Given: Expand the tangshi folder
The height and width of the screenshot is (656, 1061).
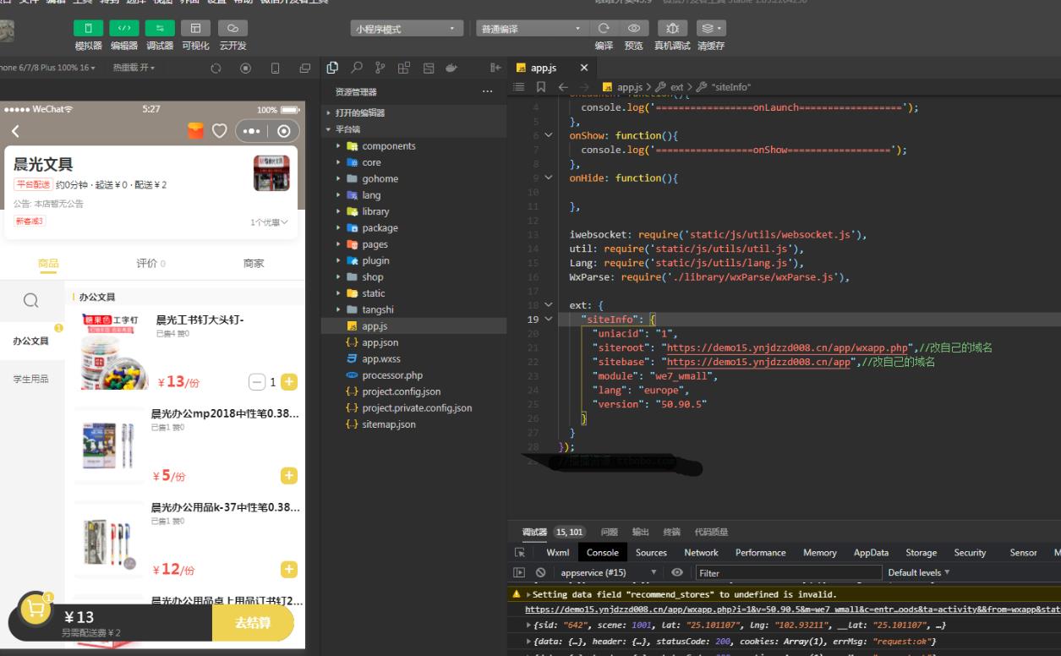Looking at the screenshot, I should (x=378, y=309).
